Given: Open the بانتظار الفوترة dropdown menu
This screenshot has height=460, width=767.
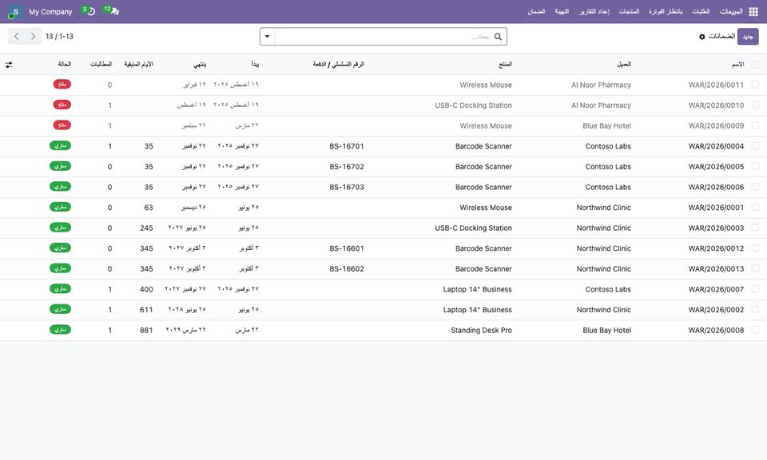Looking at the screenshot, I should (x=666, y=12).
